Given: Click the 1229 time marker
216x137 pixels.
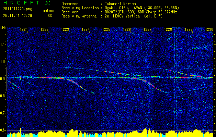Looking at the screenshot, I should [x=189, y=29].
